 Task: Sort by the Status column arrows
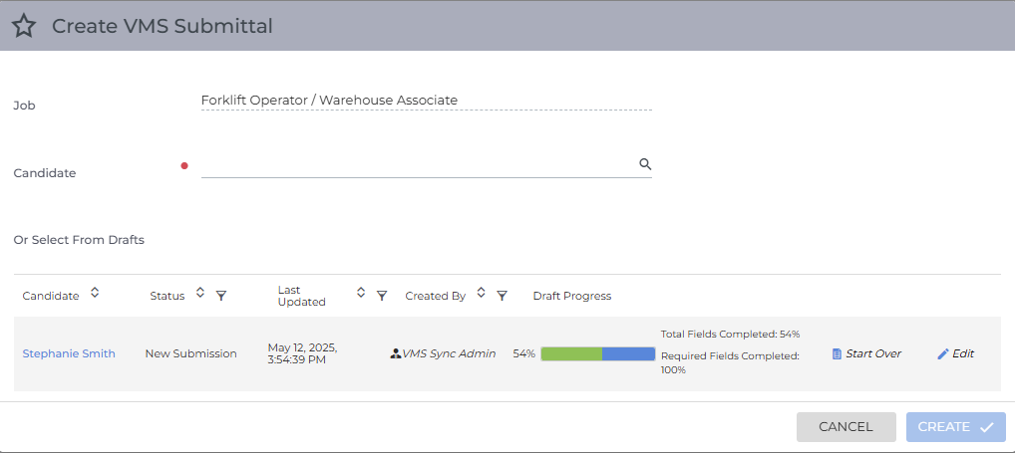coord(200,293)
